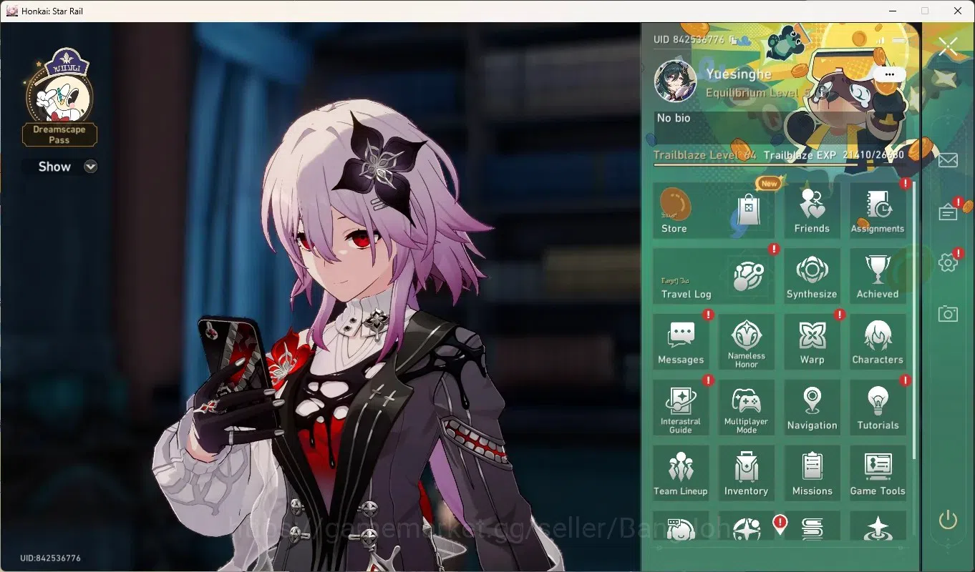975x572 pixels.
Task: Open the Interastral Guide
Action: tap(681, 408)
